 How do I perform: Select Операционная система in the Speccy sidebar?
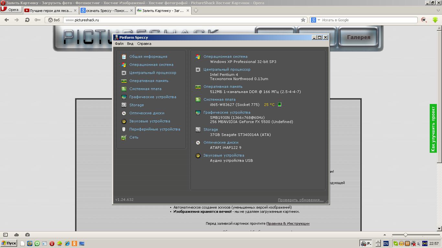[151, 65]
